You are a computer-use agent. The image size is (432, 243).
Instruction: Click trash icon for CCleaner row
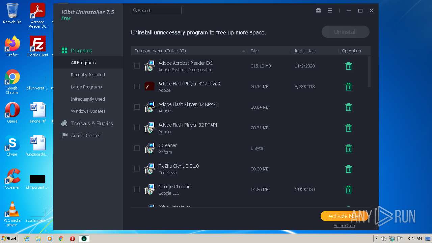[x=349, y=148]
